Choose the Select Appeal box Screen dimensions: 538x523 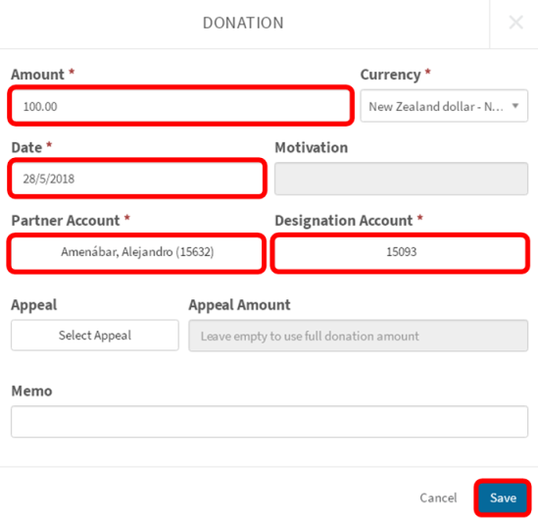click(x=95, y=336)
